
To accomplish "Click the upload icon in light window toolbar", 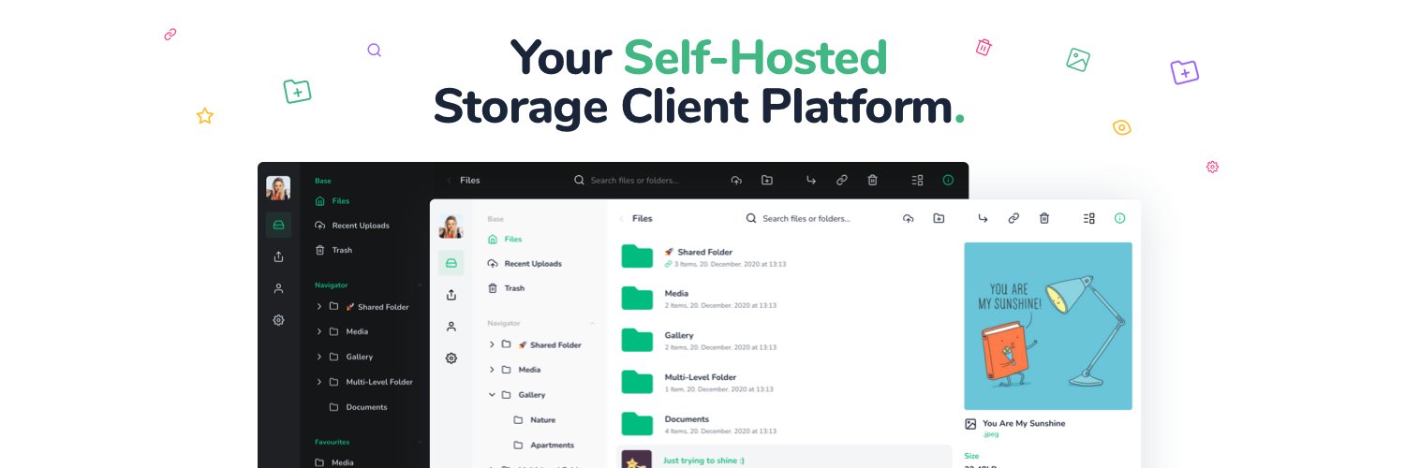I will pyautogui.click(x=908, y=218).
